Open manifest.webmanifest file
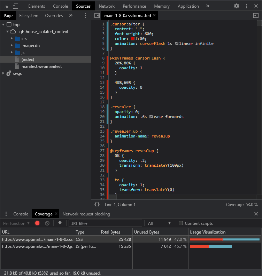Screen dimensions: 262x276 pos(41,66)
